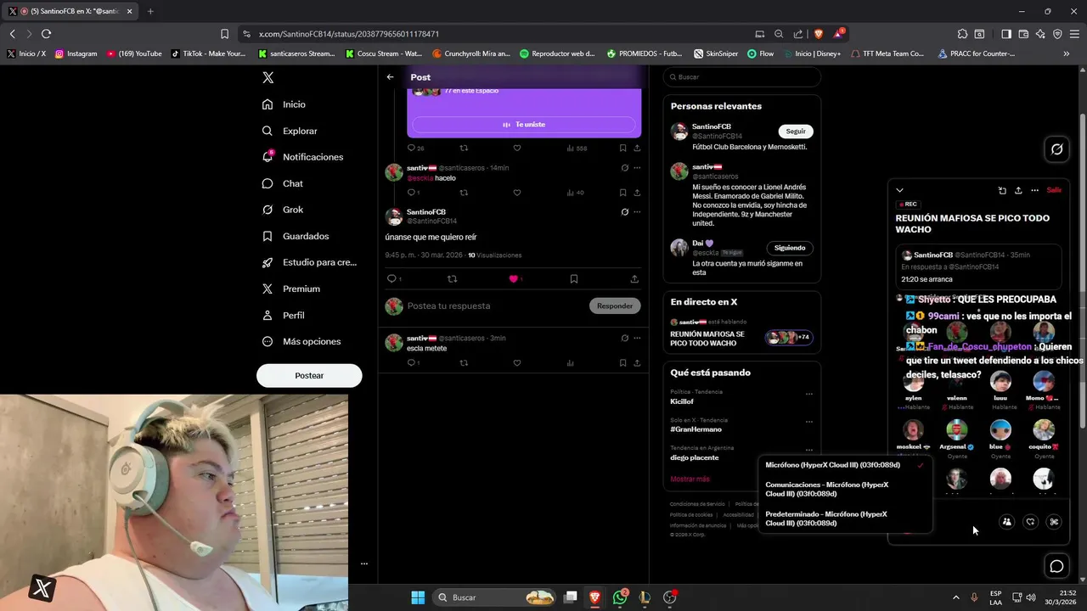The image size is (1087, 611).
Task: Click the X logo in the sidebar
Action: pyautogui.click(x=268, y=77)
